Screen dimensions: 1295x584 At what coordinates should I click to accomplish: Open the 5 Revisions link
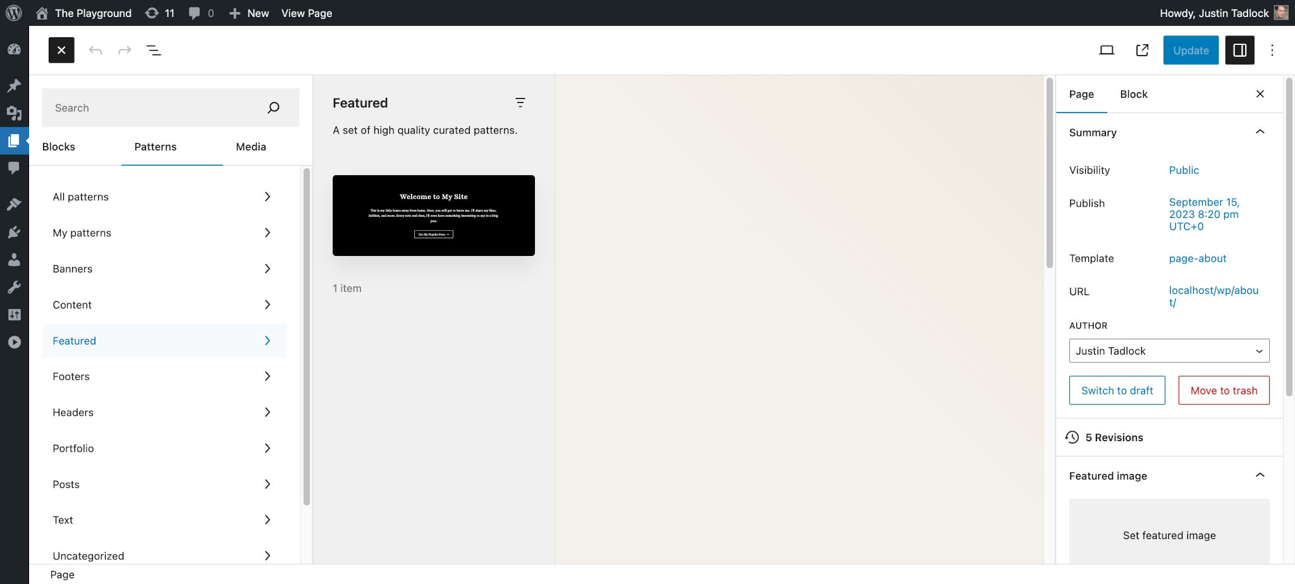(1114, 437)
